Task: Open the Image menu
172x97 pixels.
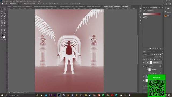Action: tap(10, 1)
